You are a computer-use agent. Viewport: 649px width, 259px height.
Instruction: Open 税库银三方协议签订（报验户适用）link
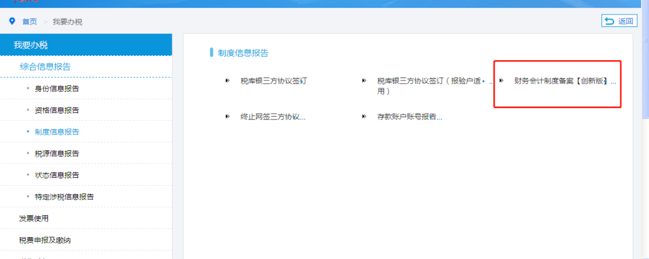point(429,86)
